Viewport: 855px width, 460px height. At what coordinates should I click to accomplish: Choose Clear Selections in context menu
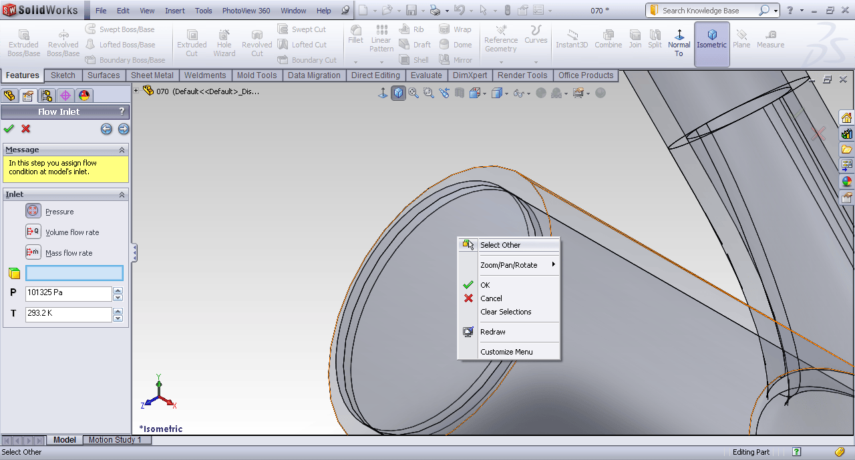point(509,312)
